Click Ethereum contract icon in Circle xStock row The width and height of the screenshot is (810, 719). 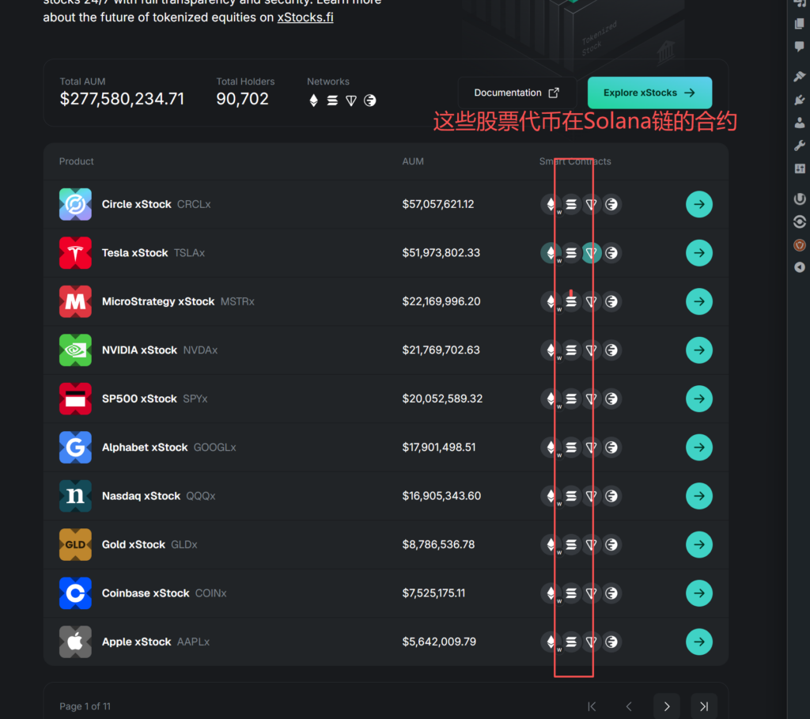(x=551, y=204)
